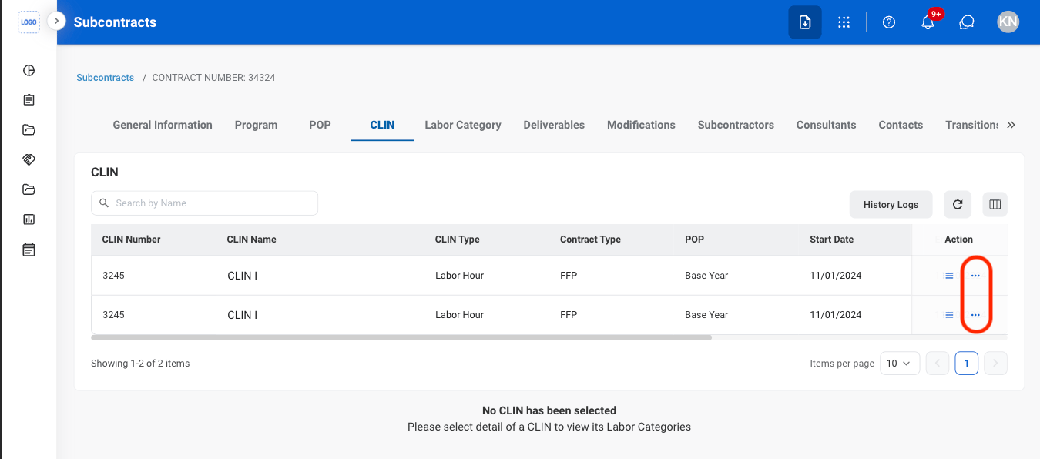Refresh the CLIN table
Image resolution: width=1040 pixels, height=459 pixels.
click(x=958, y=205)
